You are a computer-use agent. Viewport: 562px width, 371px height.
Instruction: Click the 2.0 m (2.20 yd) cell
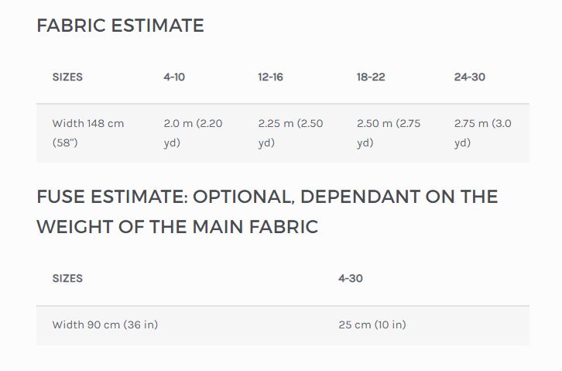coord(194,133)
